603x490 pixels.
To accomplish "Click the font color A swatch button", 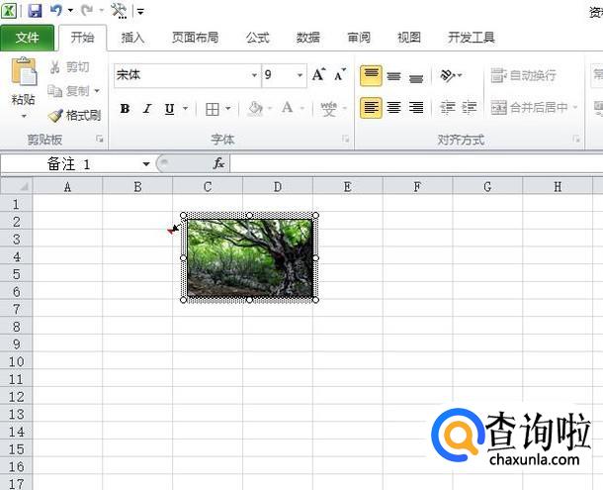I will (288, 109).
